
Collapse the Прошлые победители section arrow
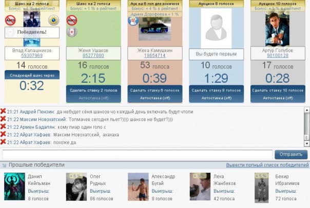pos(4,165)
